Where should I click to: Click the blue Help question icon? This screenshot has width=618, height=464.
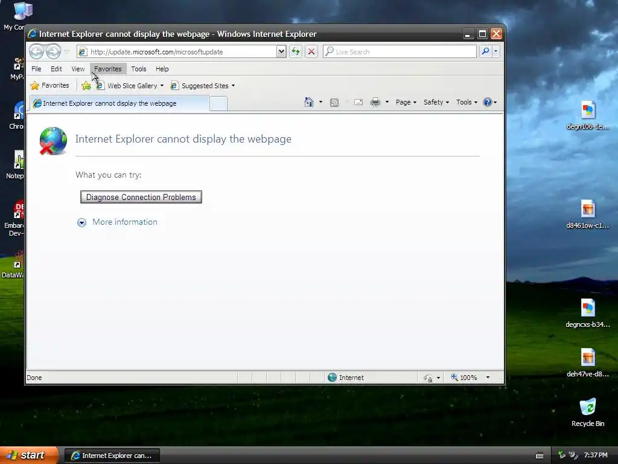point(488,102)
